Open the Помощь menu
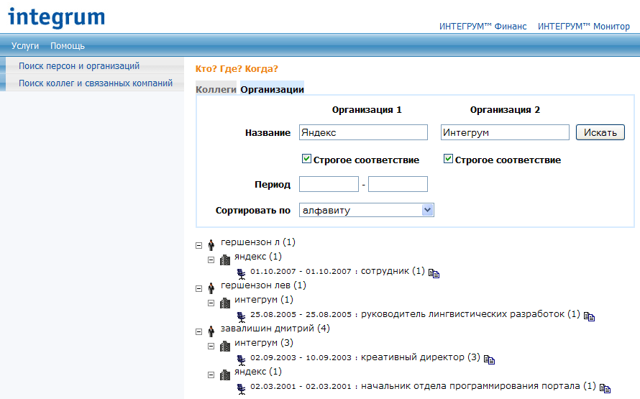The height and width of the screenshot is (399, 640). 68,46
